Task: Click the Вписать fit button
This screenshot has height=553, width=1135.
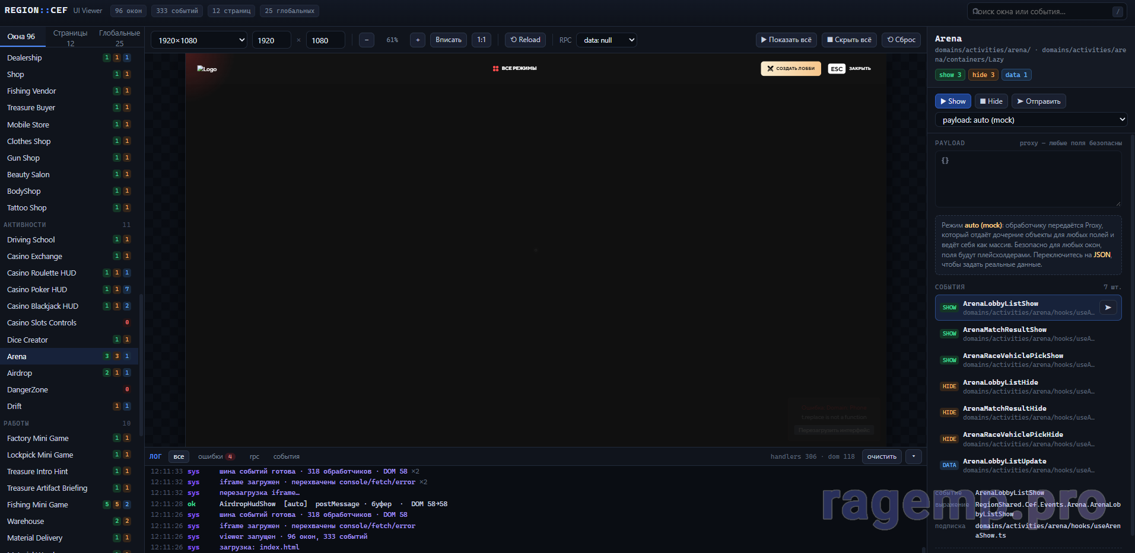Action: pos(449,40)
